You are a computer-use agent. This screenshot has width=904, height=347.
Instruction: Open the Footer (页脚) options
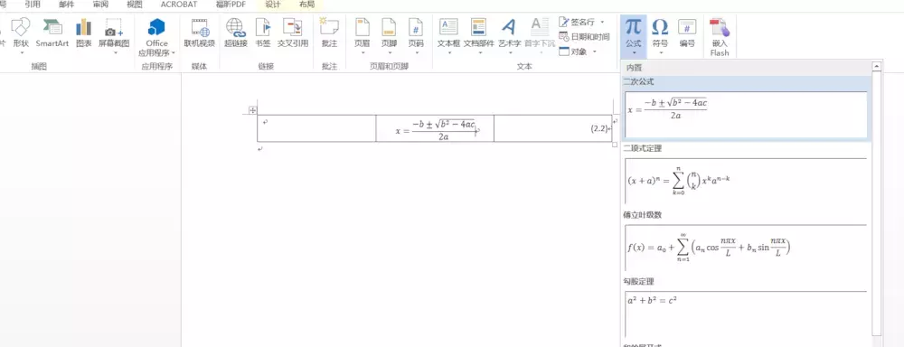coord(389,33)
